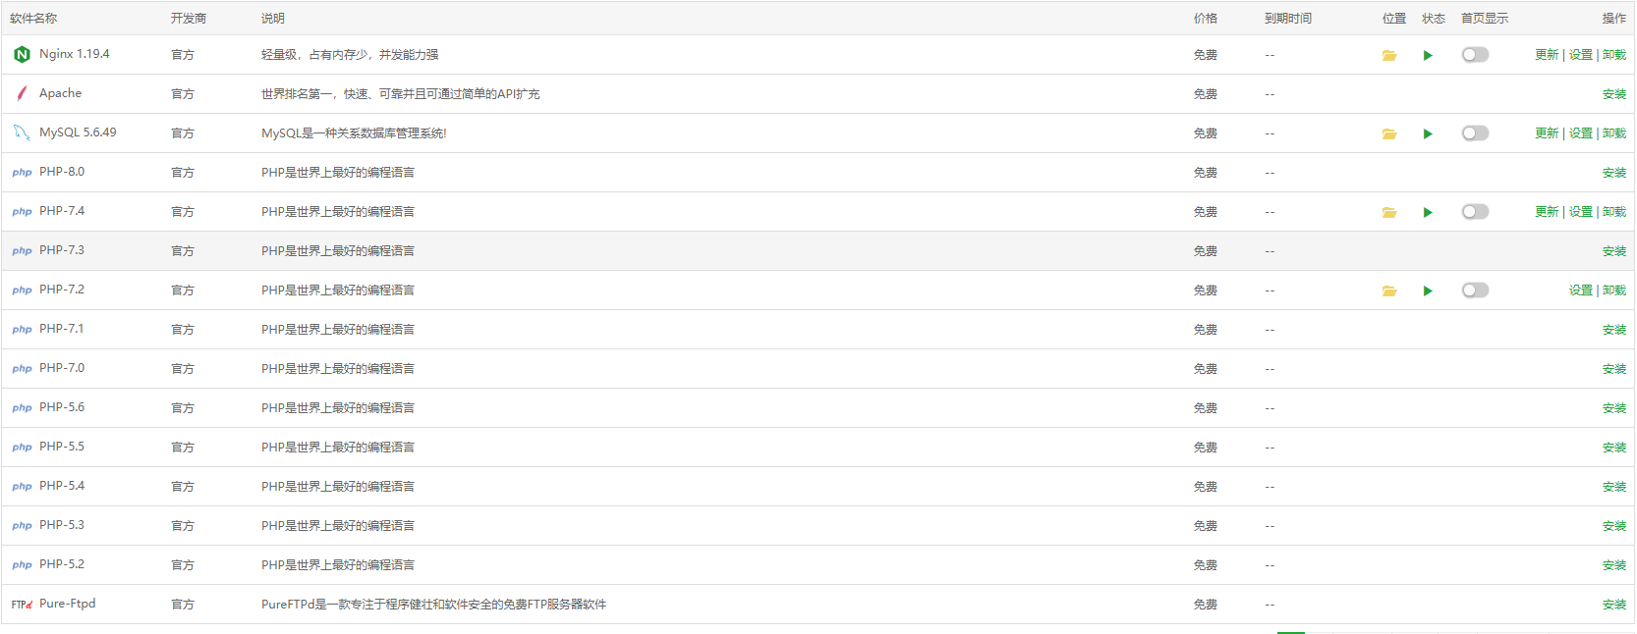Click PHP-7.4 更新 update link
The width and height of the screenshot is (1637, 634).
coord(1547,212)
